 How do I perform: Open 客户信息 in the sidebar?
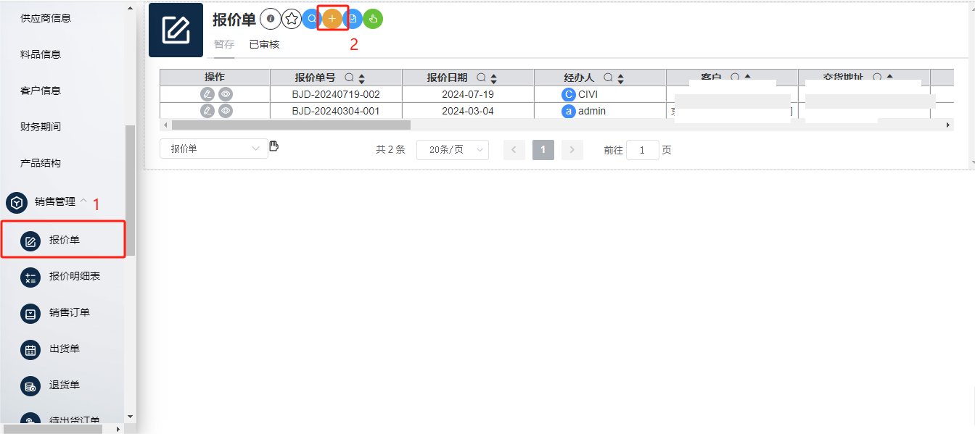41,91
